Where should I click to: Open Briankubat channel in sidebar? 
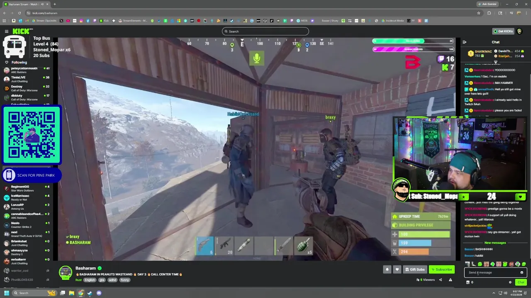coord(27,243)
